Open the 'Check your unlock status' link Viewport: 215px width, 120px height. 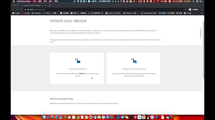point(134,69)
